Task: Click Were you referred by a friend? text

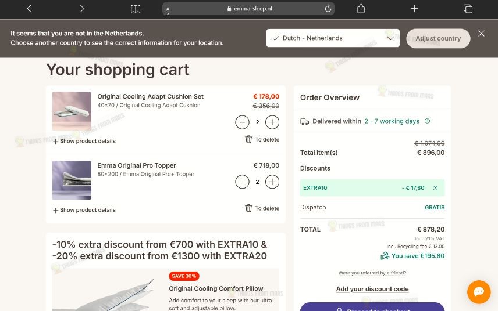Action: pos(372,273)
